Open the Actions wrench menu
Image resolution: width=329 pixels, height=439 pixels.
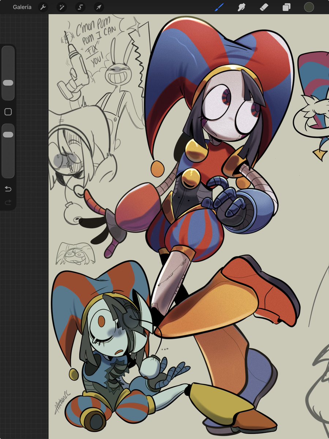[43, 7]
